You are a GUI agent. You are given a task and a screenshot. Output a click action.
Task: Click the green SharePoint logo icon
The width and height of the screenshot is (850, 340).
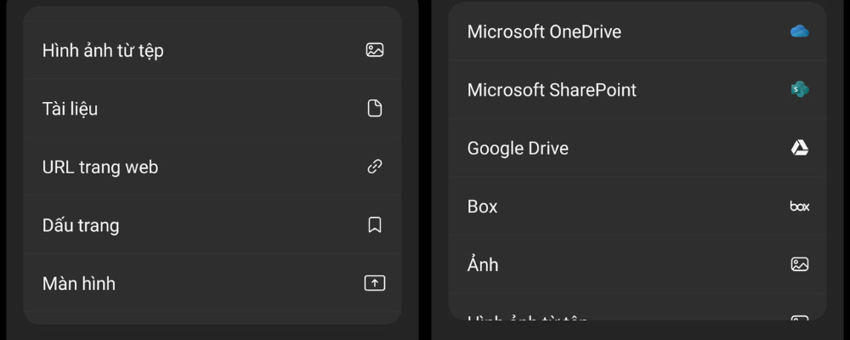click(x=799, y=89)
